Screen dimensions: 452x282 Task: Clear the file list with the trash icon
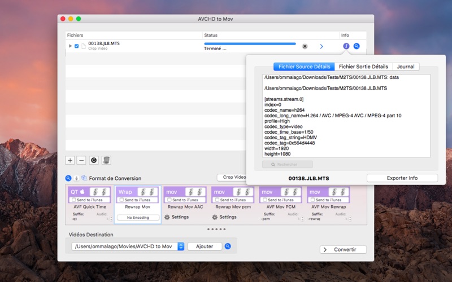tap(106, 160)
